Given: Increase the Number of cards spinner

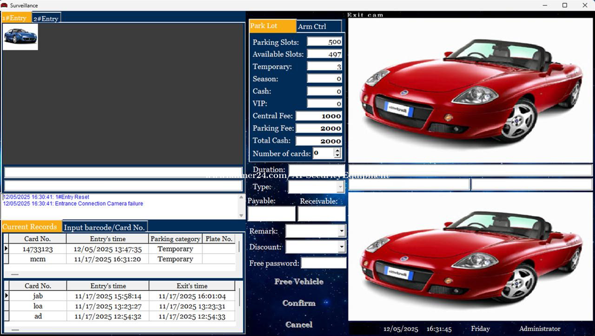Looking at the screenshot, I should 337,151.
